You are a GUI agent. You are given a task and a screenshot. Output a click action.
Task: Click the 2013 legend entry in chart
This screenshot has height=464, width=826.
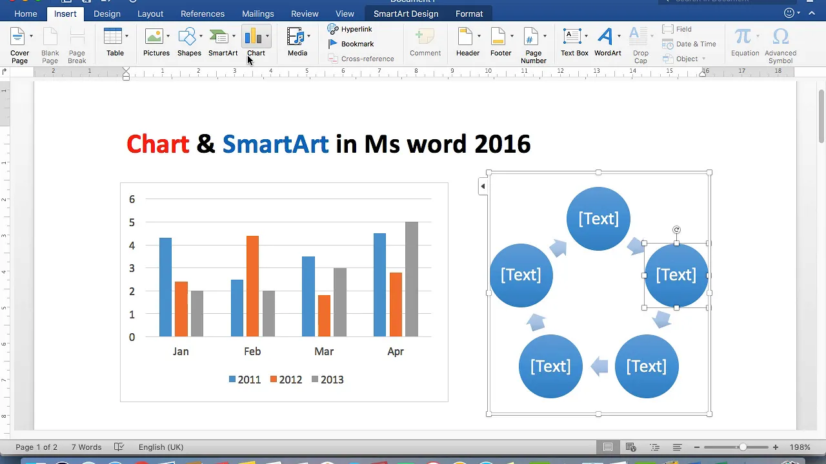click(328, 380)
